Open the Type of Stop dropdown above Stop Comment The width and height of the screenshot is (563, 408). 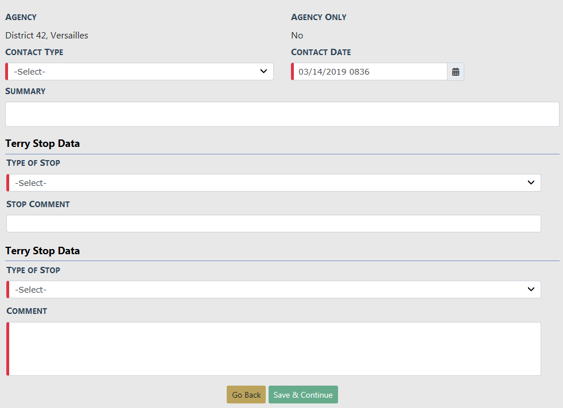(274, 183)
